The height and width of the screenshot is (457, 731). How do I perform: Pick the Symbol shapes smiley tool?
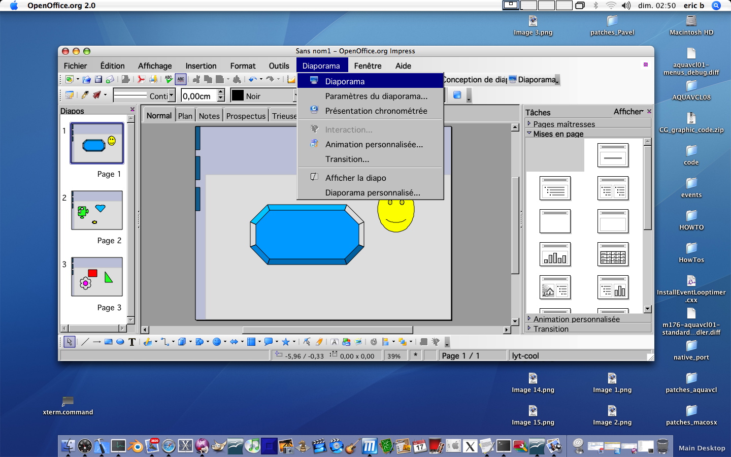click(217, 342)
